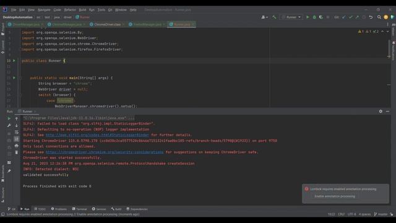The image size is (396, 223).
Task: Rerun Runner from the Run panel
Action: tap(9, 118)
